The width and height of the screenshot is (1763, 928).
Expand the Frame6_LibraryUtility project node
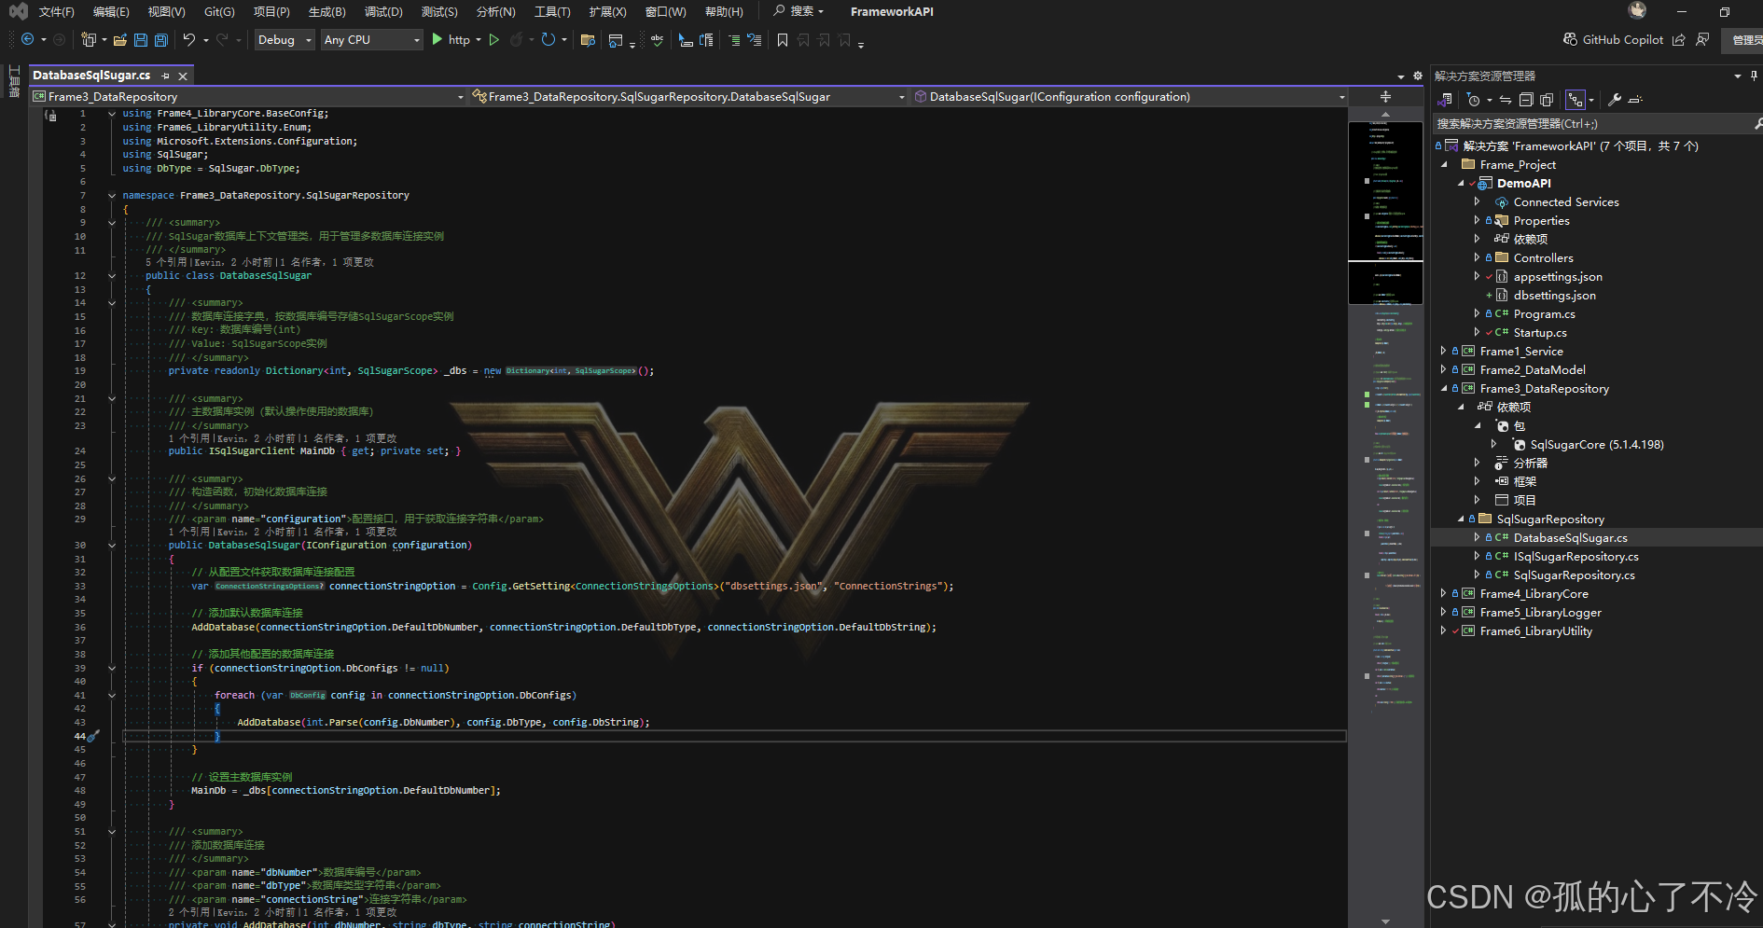click(x=1443, y=630)
